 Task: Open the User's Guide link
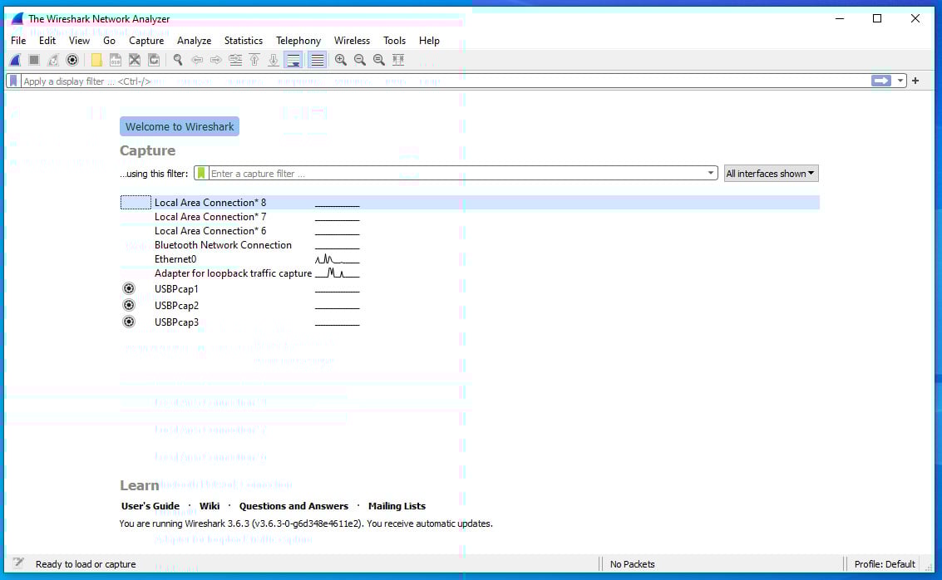pos(150,506)
